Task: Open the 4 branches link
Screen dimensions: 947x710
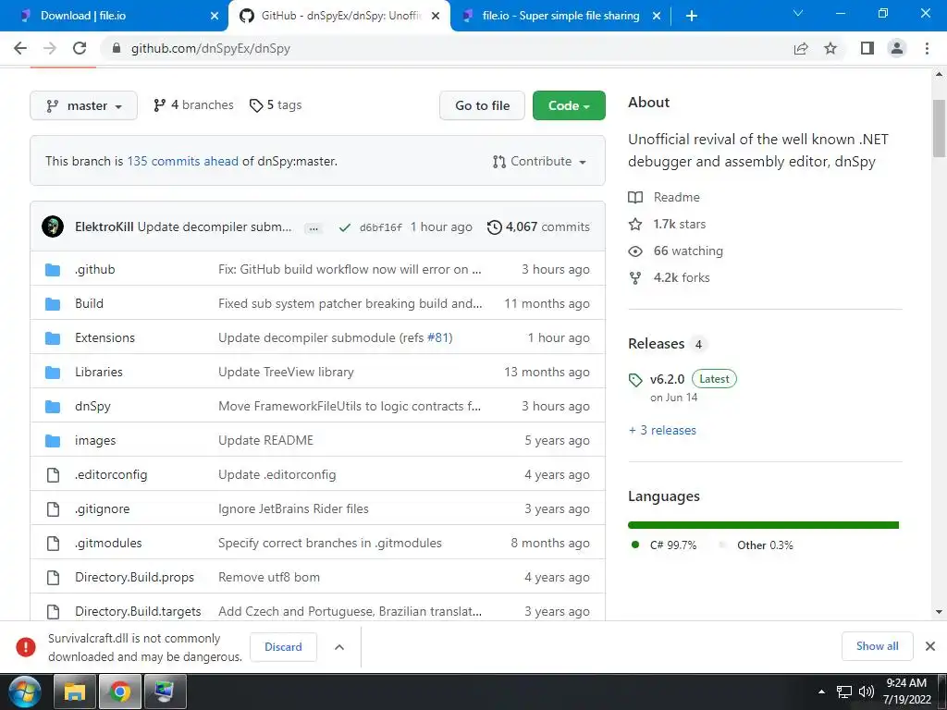Action: click(193, 105)
